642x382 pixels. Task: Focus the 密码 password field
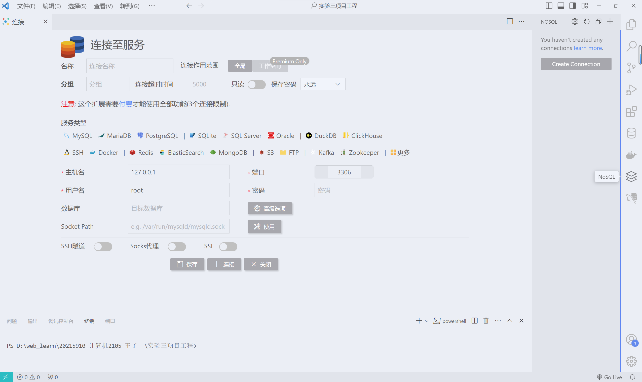[365, 190]
